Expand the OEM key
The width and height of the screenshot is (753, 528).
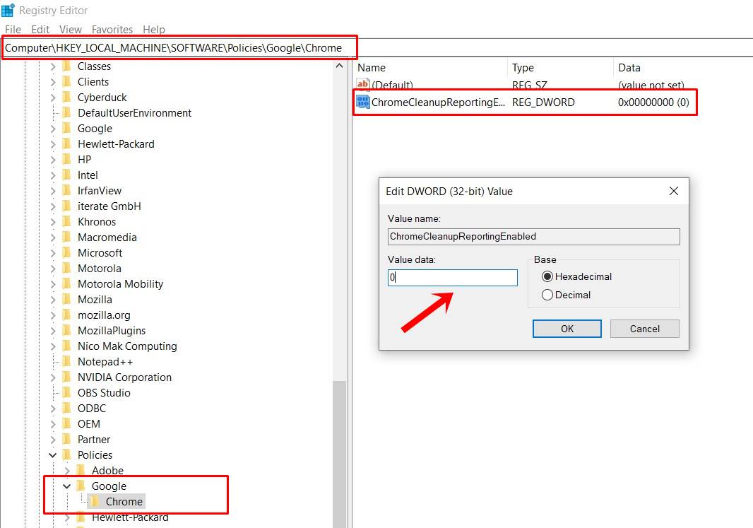coord(53,424)
